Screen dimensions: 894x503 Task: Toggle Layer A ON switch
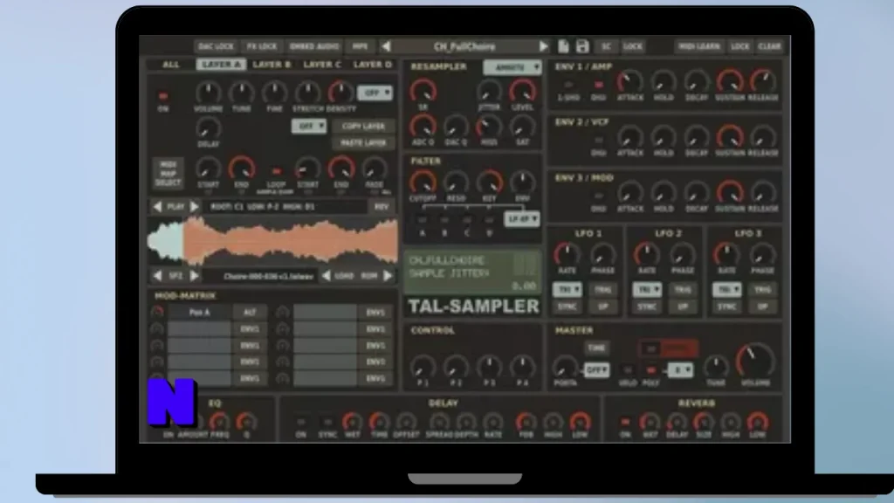[x=163, y=96]
